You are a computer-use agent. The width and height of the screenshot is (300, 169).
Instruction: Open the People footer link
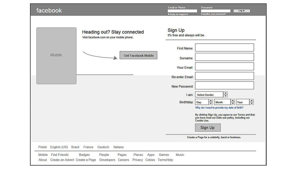point(104,155)
